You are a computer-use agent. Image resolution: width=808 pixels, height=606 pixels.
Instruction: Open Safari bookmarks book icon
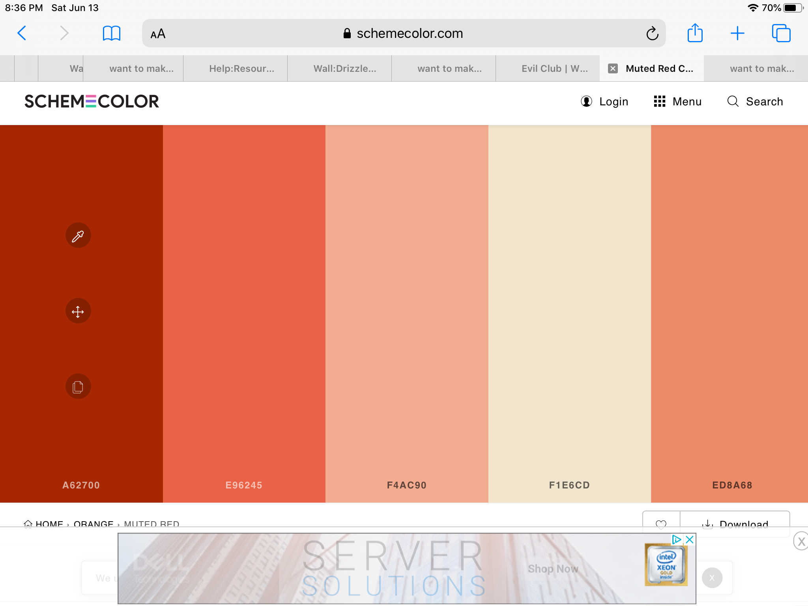[x=111, y=33]
